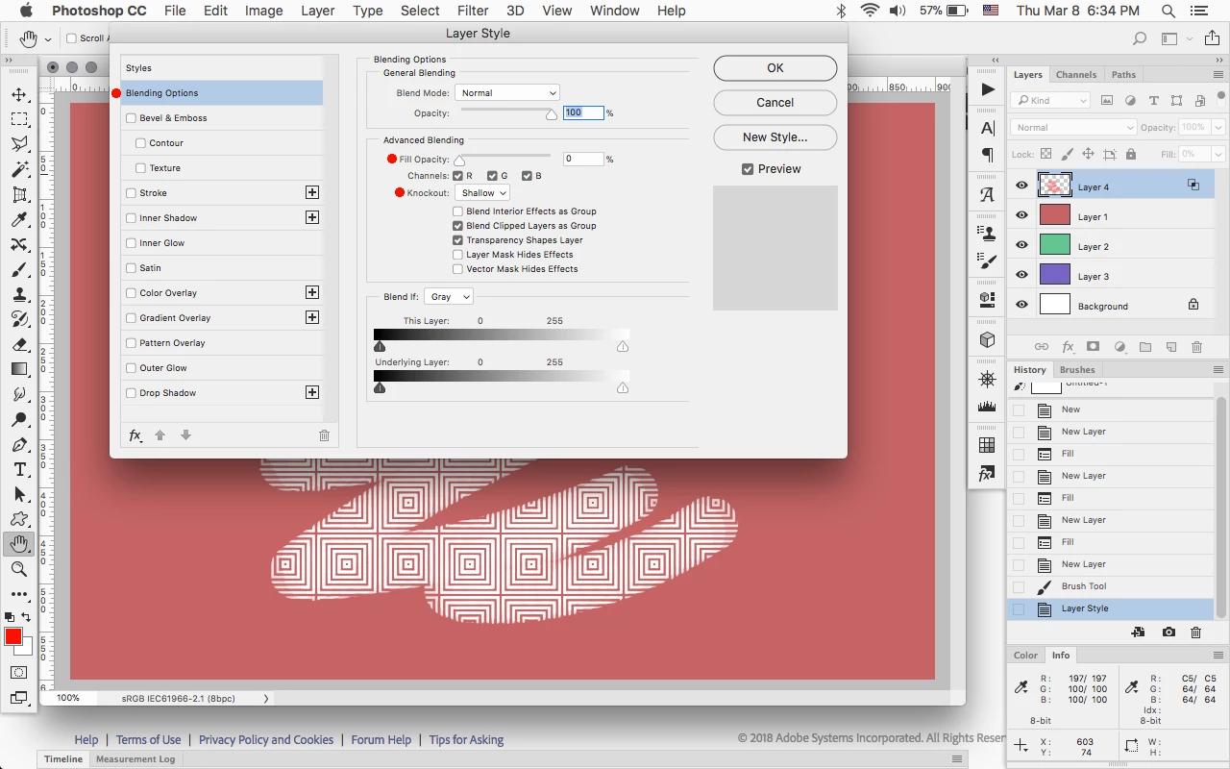Click the Actions panel play icon
Screen dimensions: 1230x769
click(988, 89)
